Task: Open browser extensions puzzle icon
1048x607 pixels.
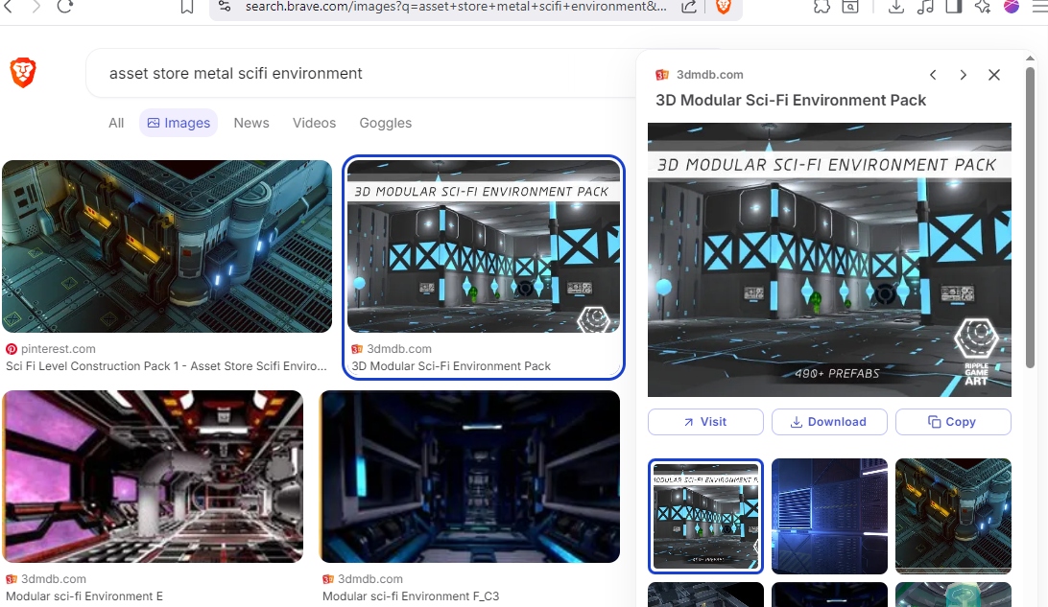Action: [822, 7]
